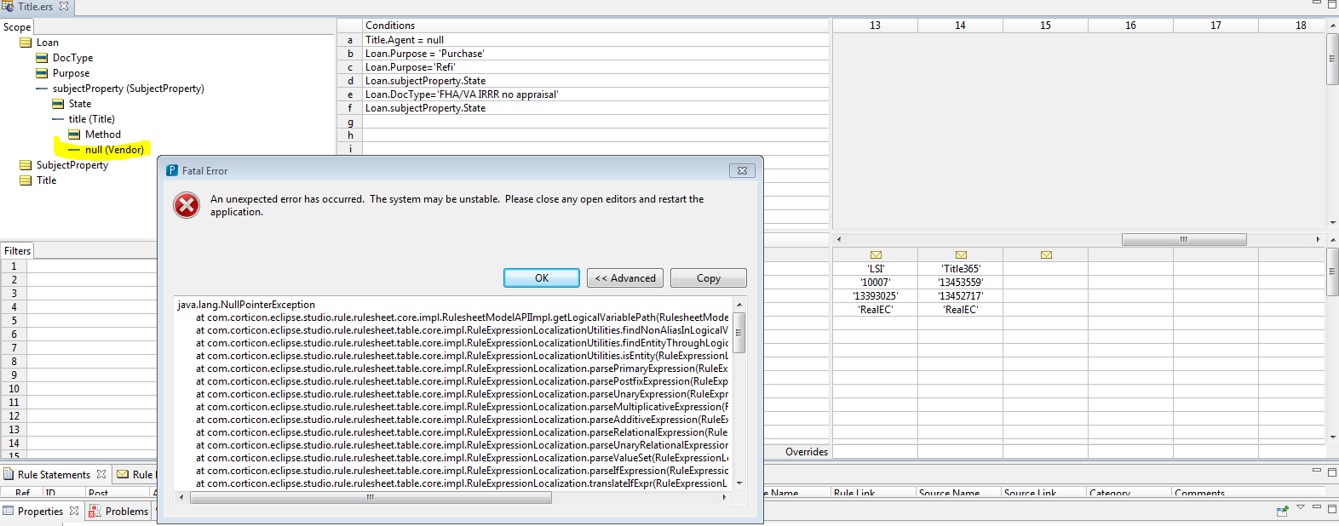Viewport: 1339px width, 526px height.
Task: Close the Rule Statements tab
Action: click(101, 474)
